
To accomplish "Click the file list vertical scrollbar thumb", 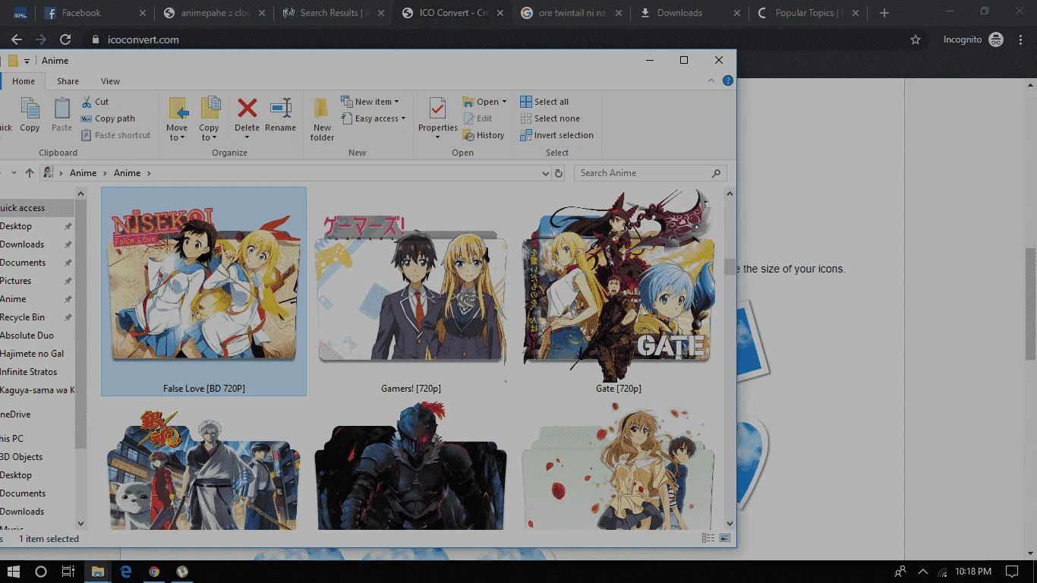I will pyautogui.click(x=730, y=266).
